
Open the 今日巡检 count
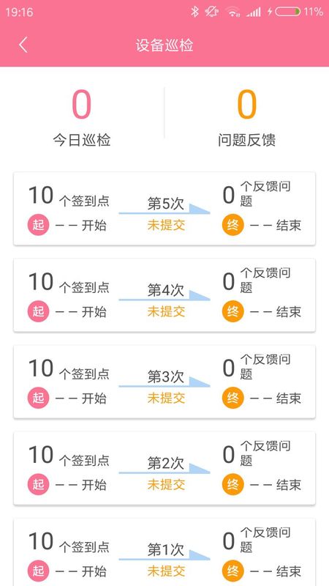pyautogui.click(x=81, y=105)
